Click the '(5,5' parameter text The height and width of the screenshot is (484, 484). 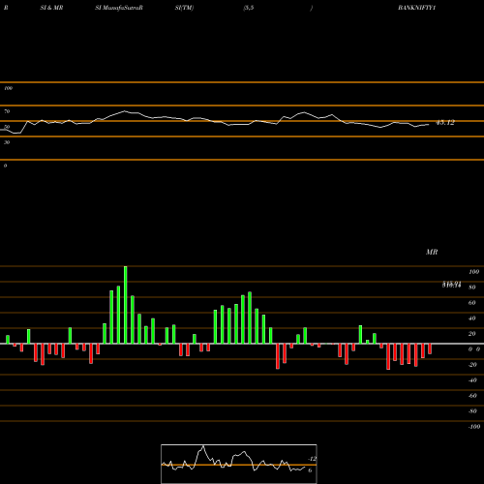click(x=249, y=8)
